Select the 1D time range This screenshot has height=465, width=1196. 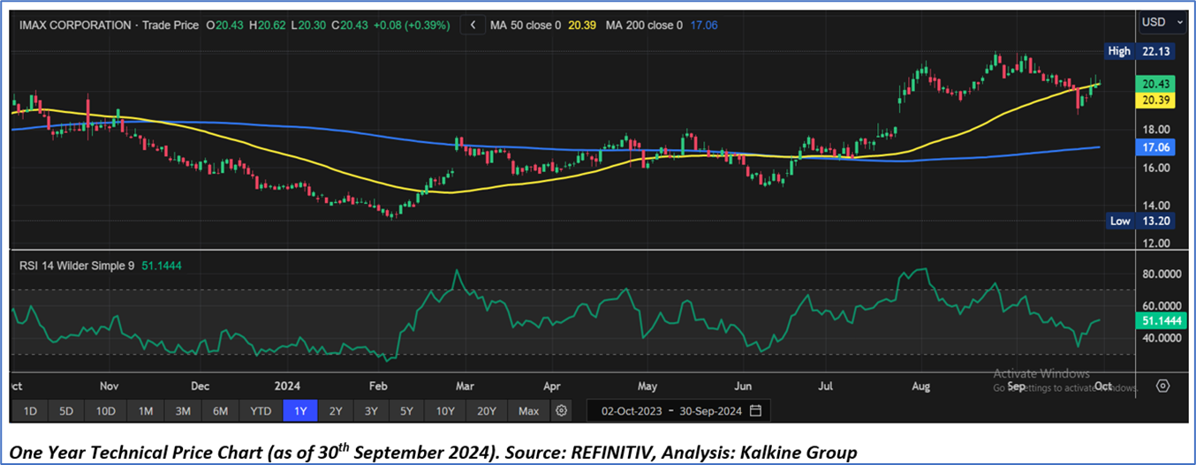click(30, 411)
